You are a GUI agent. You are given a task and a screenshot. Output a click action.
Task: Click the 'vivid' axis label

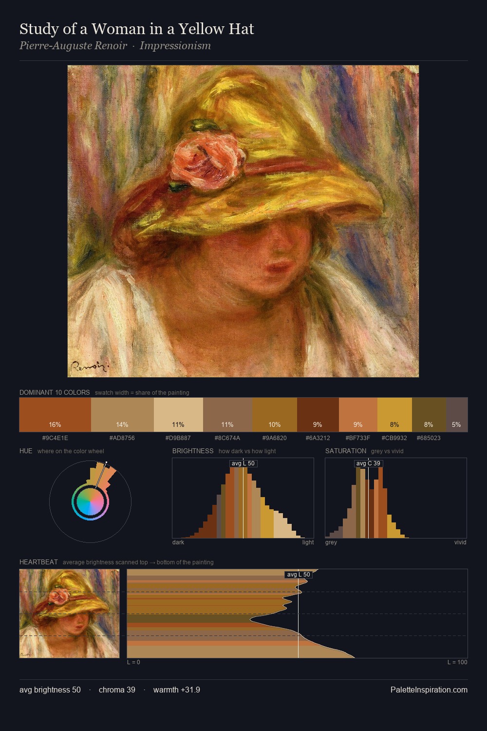click(x=460, y=542)
